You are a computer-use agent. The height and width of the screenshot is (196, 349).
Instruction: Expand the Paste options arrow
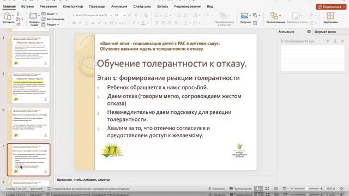[13, 16]
